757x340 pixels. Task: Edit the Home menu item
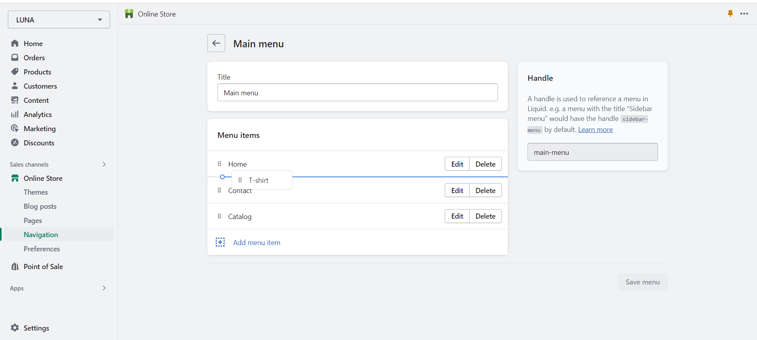457,164
